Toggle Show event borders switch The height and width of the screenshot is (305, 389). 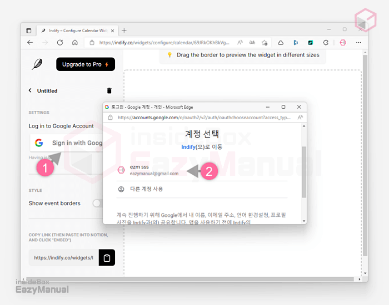97,204
